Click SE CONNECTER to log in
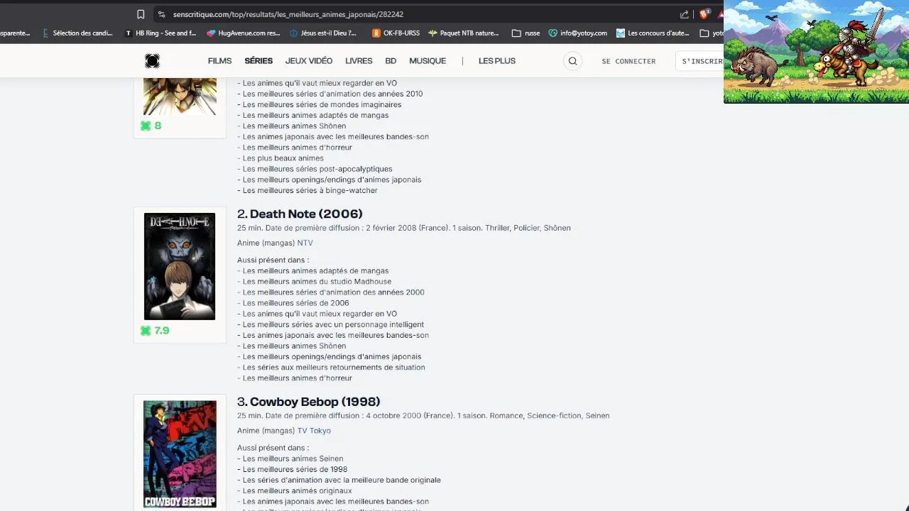This screenshot has width=909, height=511. [628, 62]
